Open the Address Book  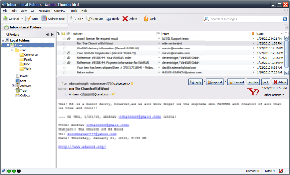pos(54,19)
